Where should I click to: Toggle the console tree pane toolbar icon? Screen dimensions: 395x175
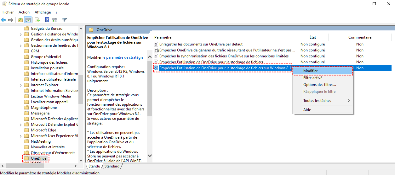(x=28, y=20)
